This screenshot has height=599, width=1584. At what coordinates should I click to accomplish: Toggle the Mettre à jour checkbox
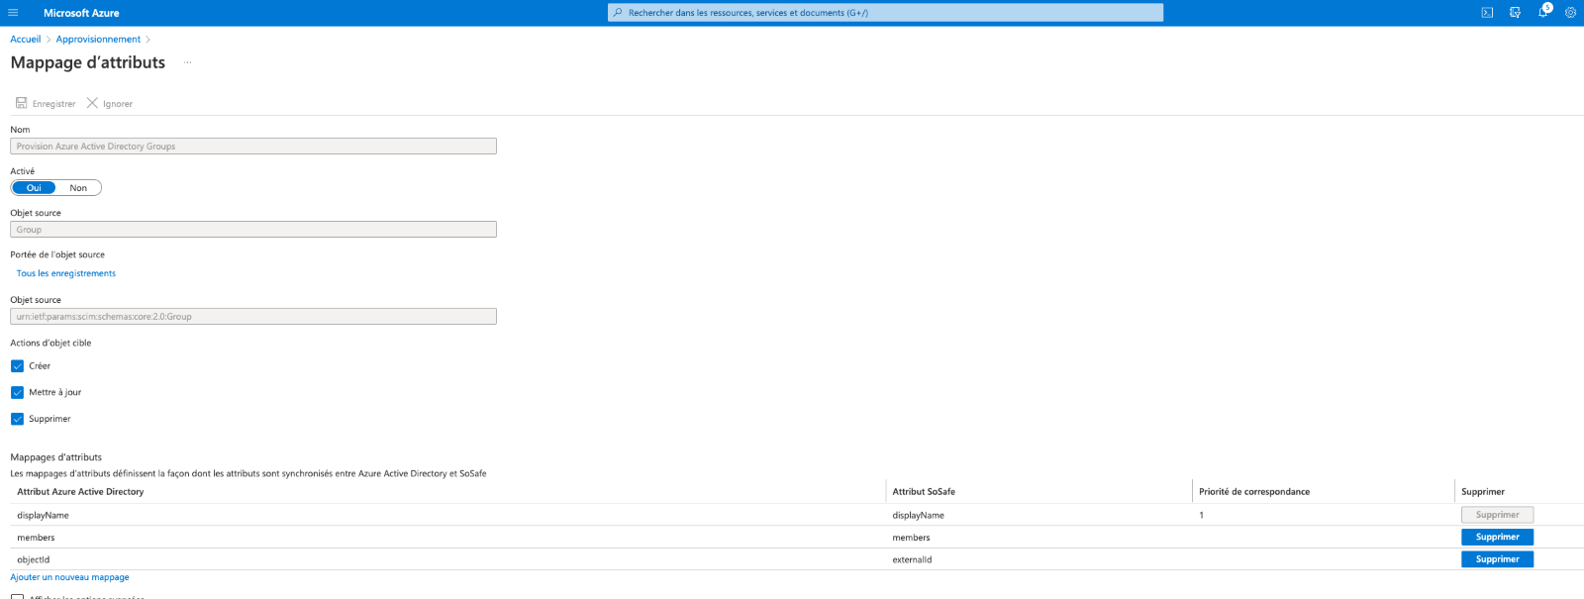[x=17, y=392]
